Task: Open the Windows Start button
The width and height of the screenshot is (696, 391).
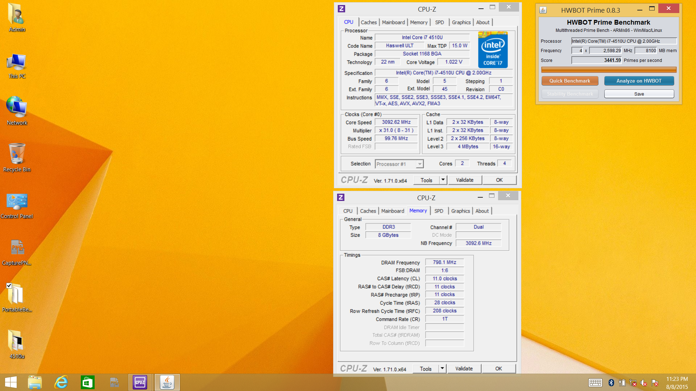Action: click(11, 382)
